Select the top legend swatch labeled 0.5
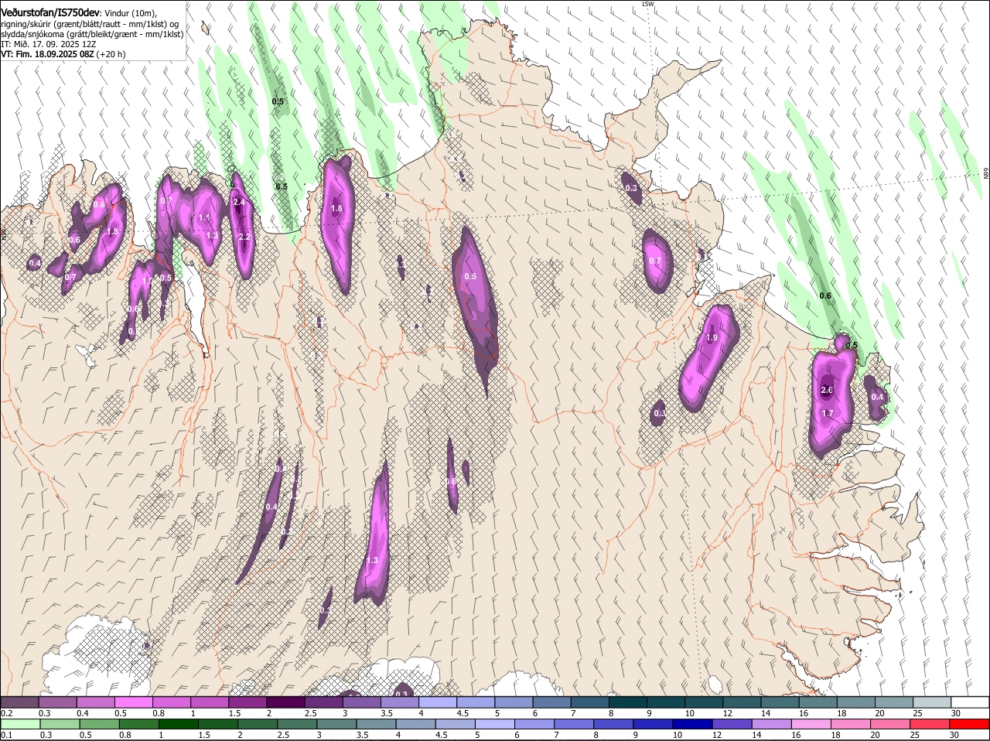 [x=133, y=702]
